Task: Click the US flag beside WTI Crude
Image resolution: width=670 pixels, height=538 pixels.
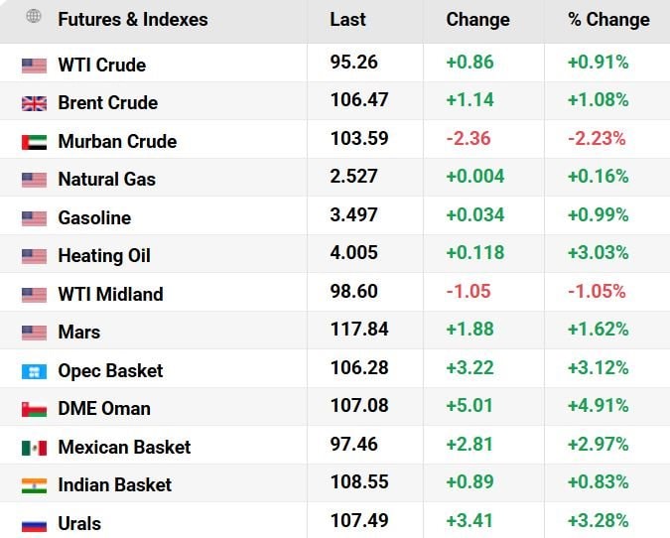Action: tap(34, 66)
